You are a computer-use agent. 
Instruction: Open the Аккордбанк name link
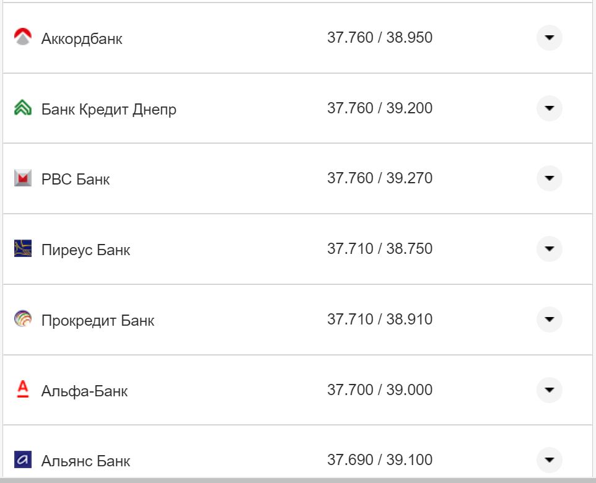82,39
